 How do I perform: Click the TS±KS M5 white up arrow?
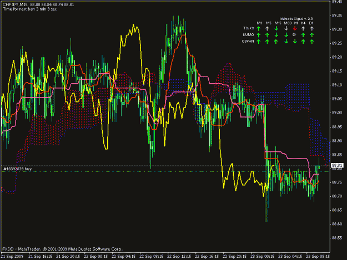(x=267, y=28)
